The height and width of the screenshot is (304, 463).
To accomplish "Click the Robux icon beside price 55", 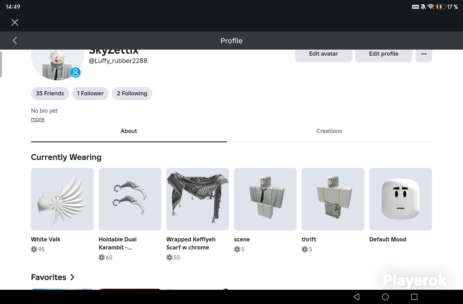I will pyautogui.click(x=169, y=257).
